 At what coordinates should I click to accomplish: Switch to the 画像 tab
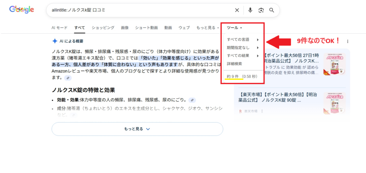125,27
